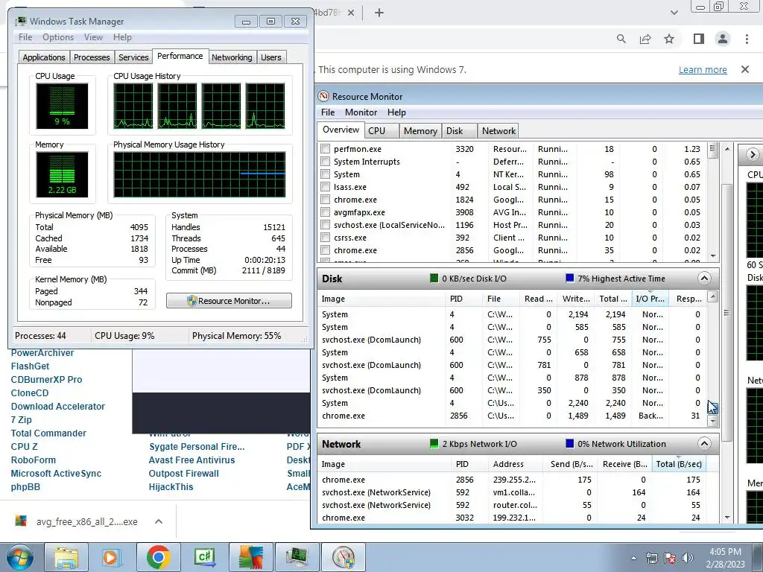Switch to Resource Monitor taskbar icon
Image resolution: width=763 pixels, height=572 pixels.
coord(343,557)
